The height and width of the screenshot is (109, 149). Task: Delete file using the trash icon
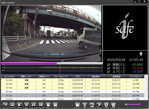[85, 105]
